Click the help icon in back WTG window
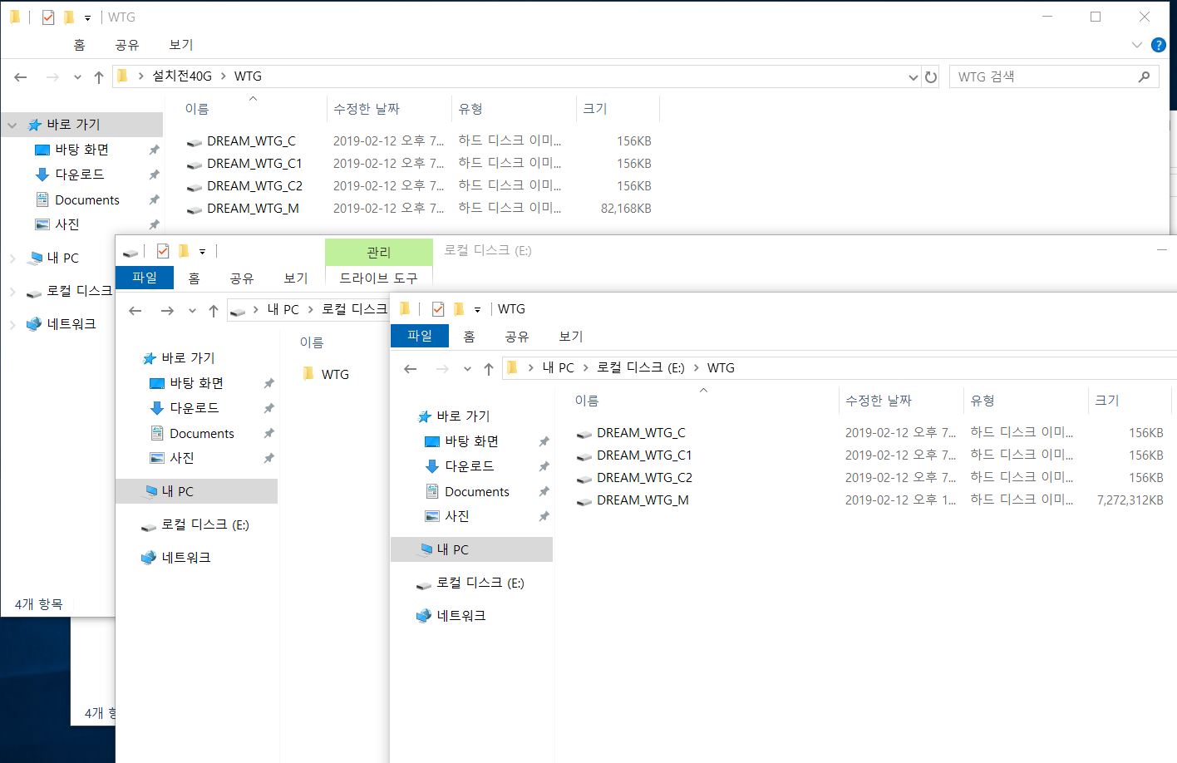 click(x=1158, y=45)
